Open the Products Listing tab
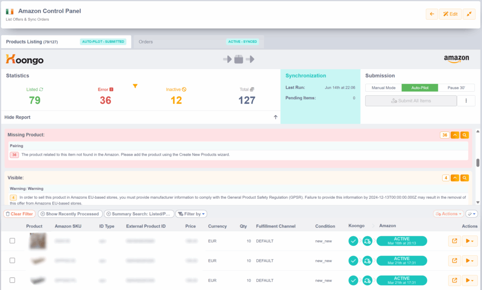482x290 pixels. pos(66,42)
